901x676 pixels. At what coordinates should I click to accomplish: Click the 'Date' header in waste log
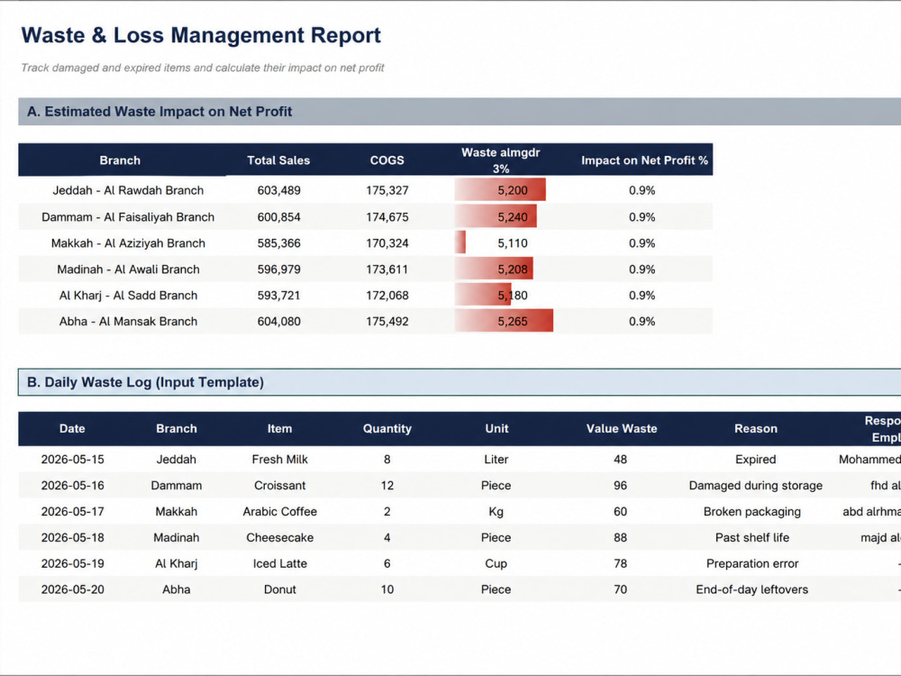72,429
